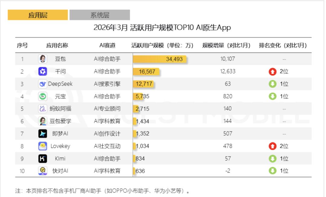326x197 pixels.
Task: Click the 元宝 app icon
Action: click(43, 96)
